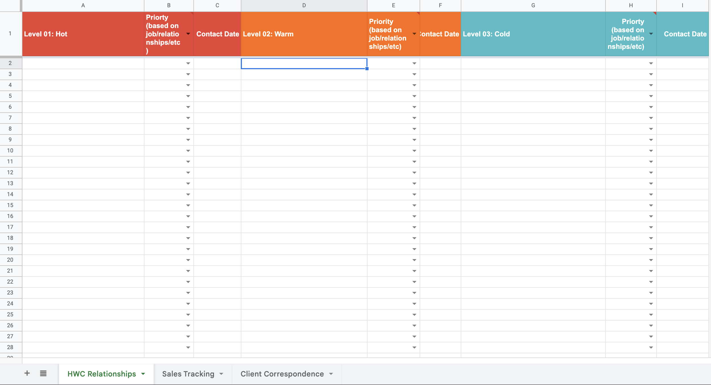Click the filter arrow in Level 01 Priority header
This screenshot has width=711, height=385.
pos(188,34)
